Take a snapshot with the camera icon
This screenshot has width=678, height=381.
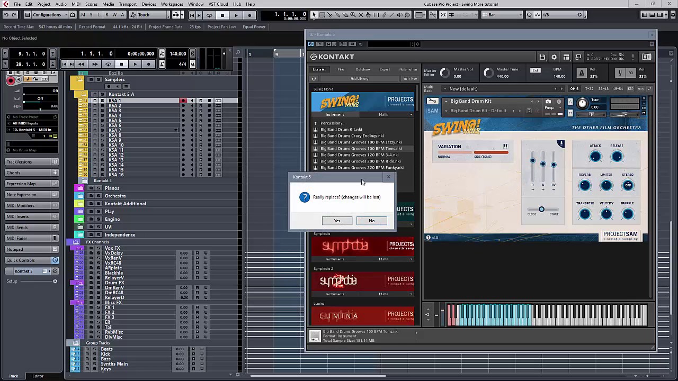548,101
